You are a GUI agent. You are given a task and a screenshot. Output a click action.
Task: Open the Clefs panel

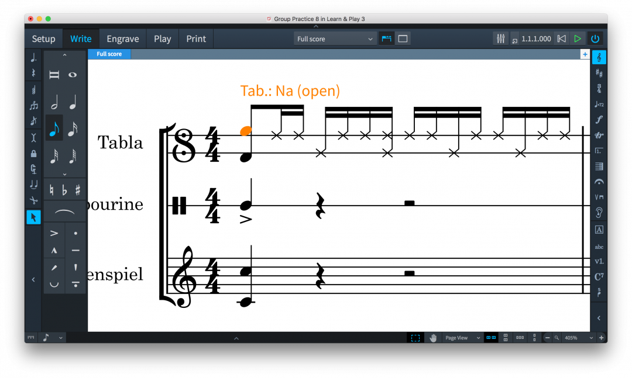point(599,58)
